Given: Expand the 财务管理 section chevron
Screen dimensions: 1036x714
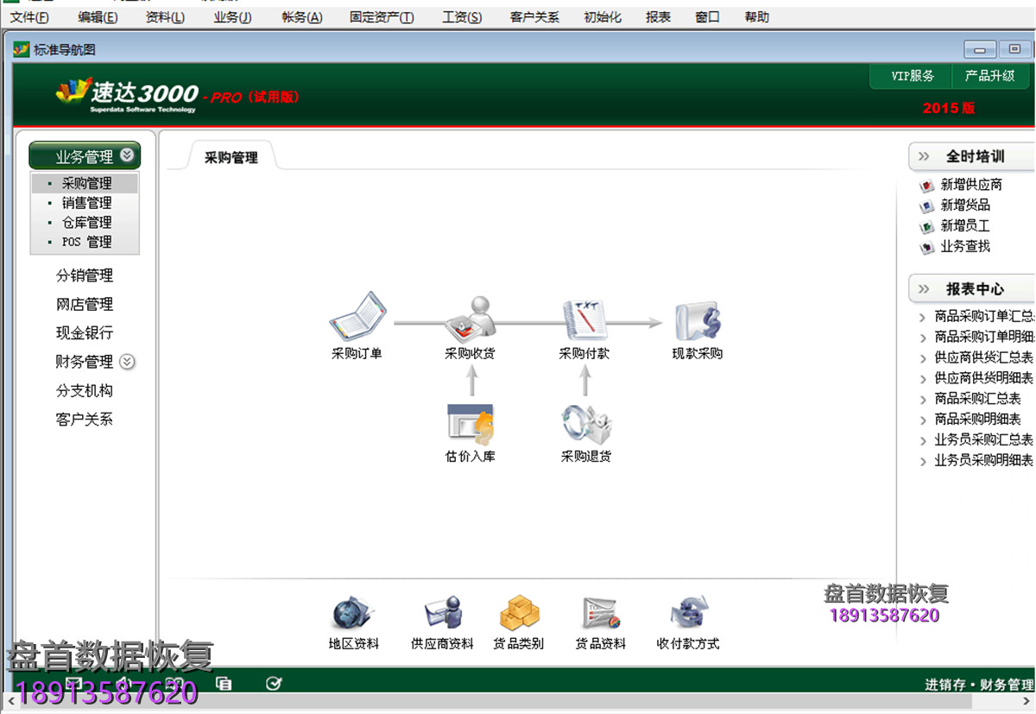Looking at the screenshot, I should coord(127,361).
